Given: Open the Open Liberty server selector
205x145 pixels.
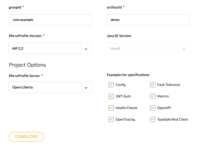Looking at the screenshot, I should [50, 87].
